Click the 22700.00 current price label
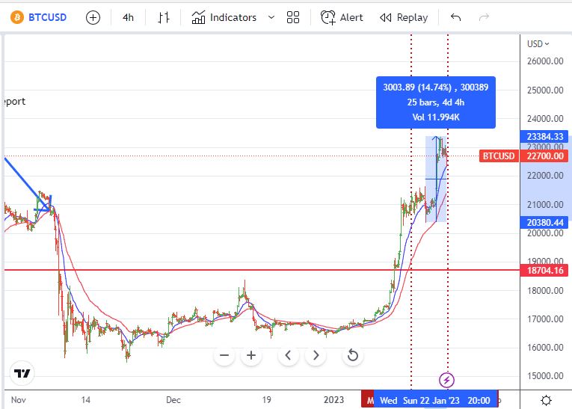 coord(544,156)
